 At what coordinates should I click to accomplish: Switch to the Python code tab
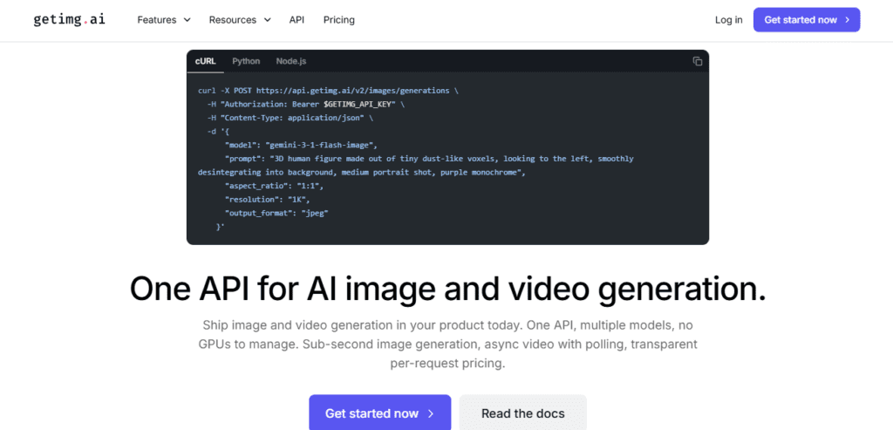(x=246, y=61)
